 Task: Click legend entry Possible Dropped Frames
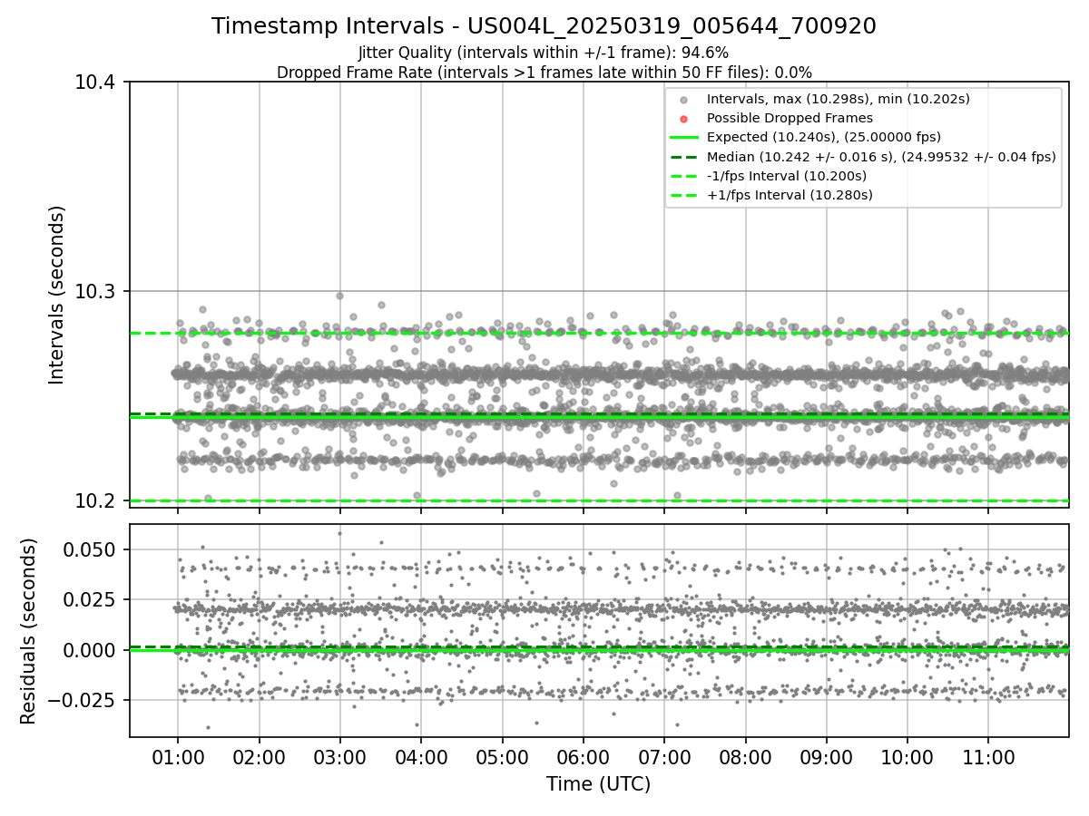790,118
